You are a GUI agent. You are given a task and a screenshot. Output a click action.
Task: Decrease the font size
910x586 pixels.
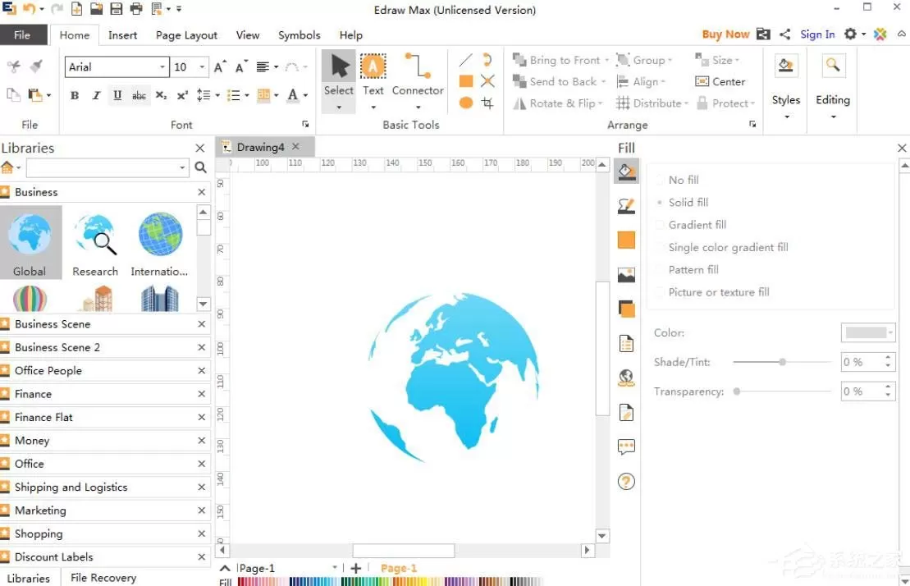point(241,66)
